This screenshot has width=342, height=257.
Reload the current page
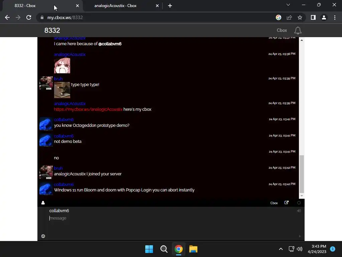[29, 17]
